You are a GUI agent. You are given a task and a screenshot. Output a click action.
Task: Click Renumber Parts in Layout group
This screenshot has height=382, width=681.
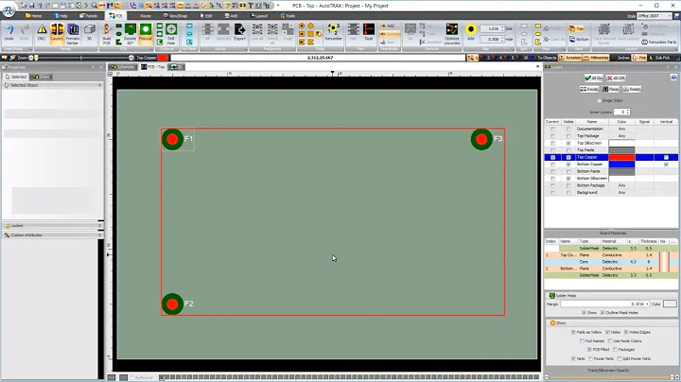pos(659,43)
